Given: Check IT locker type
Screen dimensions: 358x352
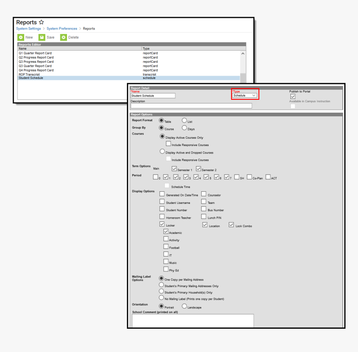Looking at the screenshot, I should [166, 254].
